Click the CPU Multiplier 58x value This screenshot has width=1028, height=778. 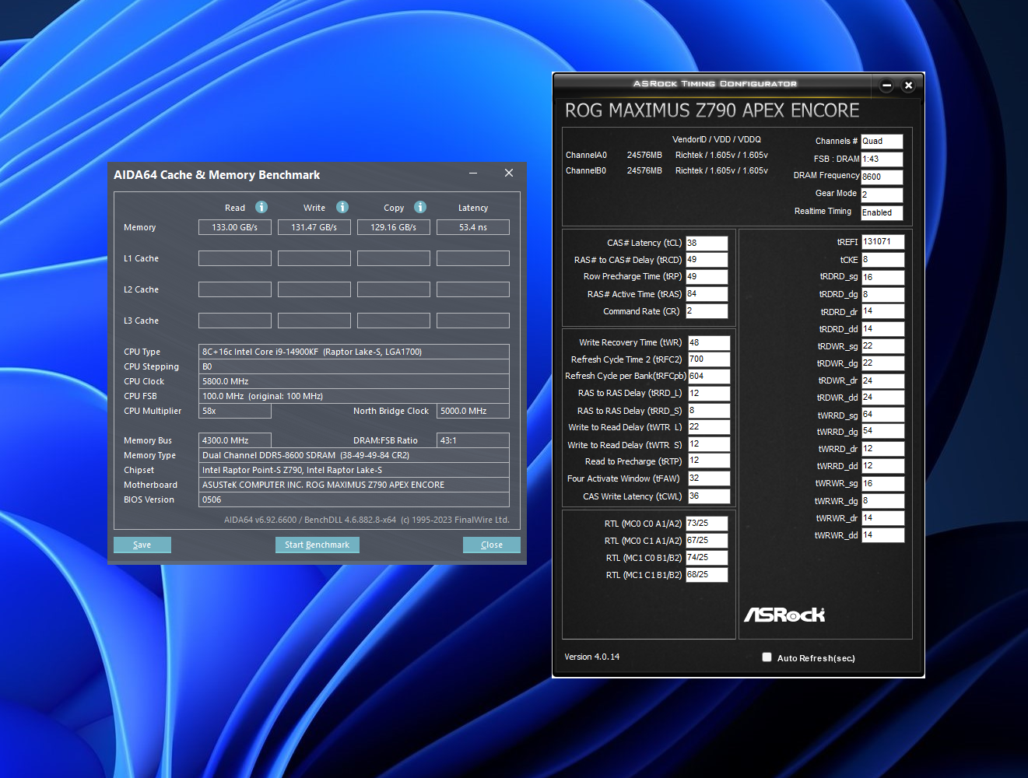(235, 411)
